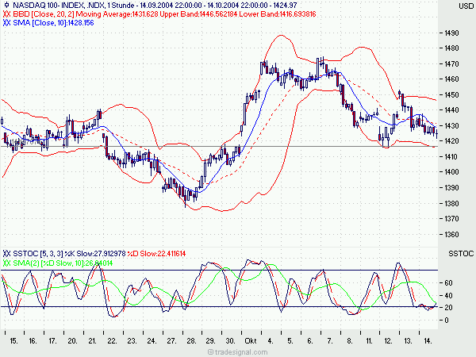Click the 28. date marker on timeline

(191, 341)
